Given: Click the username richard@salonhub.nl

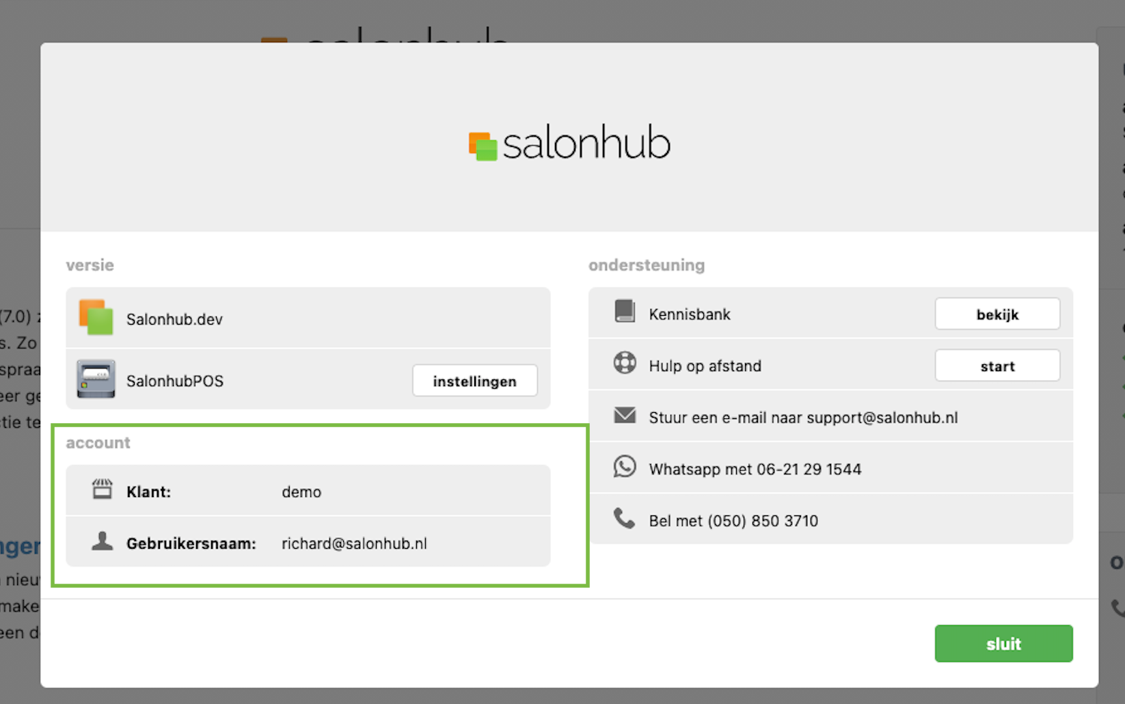Looking at the screenshot, I should (354, 543).
